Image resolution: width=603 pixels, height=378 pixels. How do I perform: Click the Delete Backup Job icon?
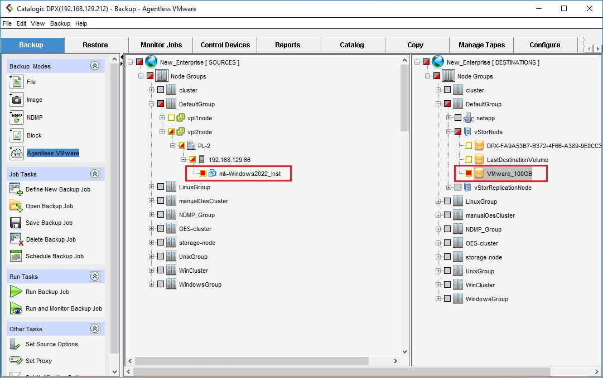[x=16, y=239]
